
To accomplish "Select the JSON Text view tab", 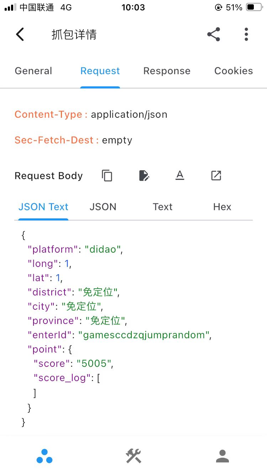I will (43, 207).
